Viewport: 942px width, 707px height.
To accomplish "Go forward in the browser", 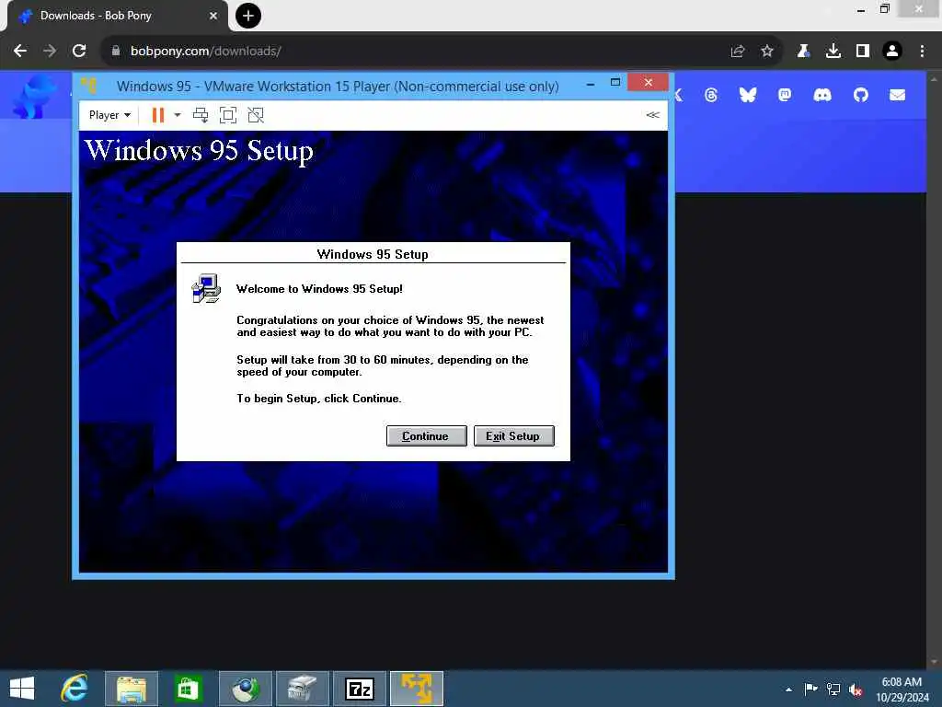I will point(50,52).
